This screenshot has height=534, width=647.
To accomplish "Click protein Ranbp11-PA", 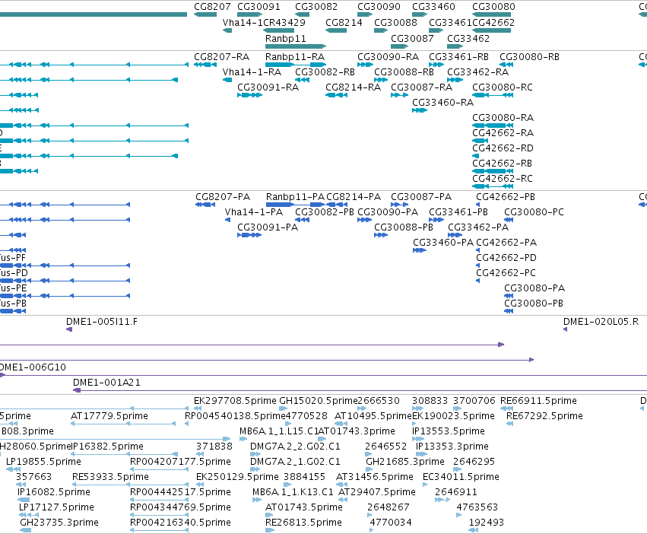I will 296,205.
